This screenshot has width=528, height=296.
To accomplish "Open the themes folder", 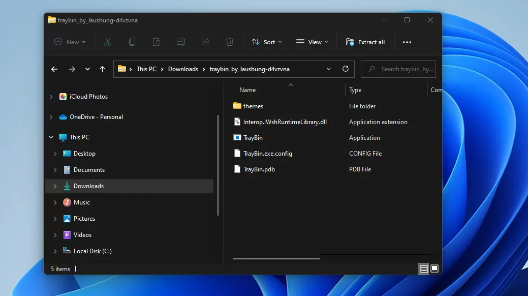I will (x=254, y=106).
